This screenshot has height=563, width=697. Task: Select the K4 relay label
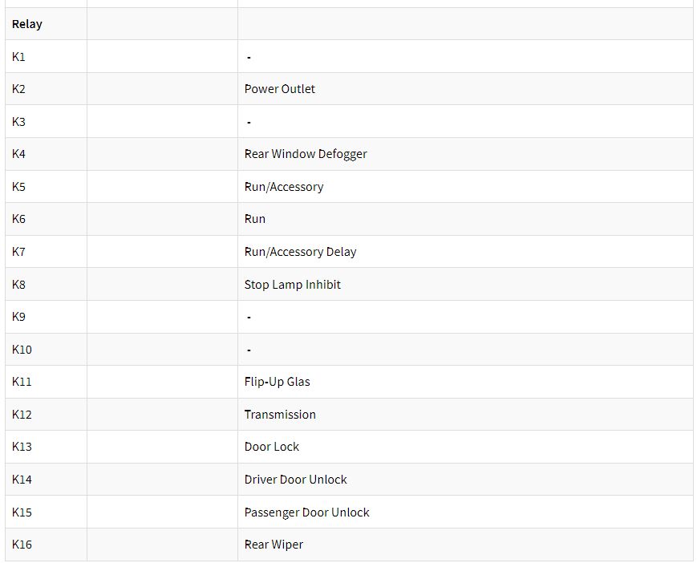point(18,154)
